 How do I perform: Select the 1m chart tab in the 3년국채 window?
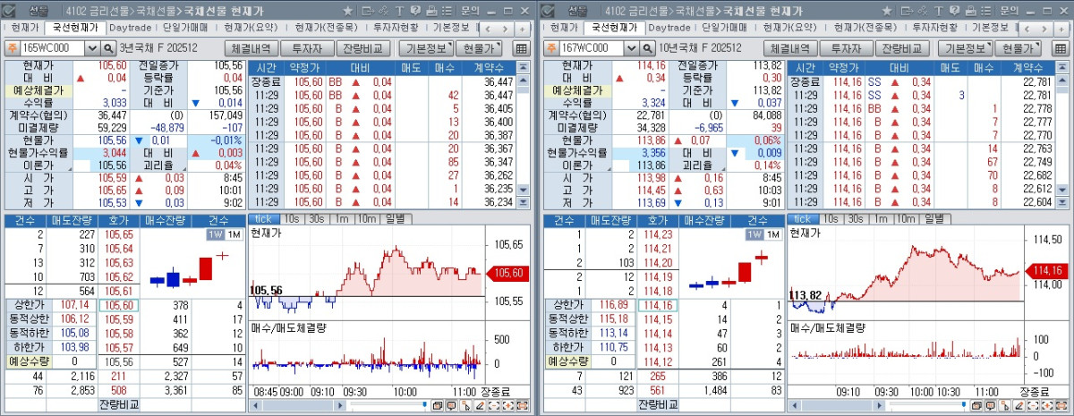pyautogui.click(x=340, y=219)
